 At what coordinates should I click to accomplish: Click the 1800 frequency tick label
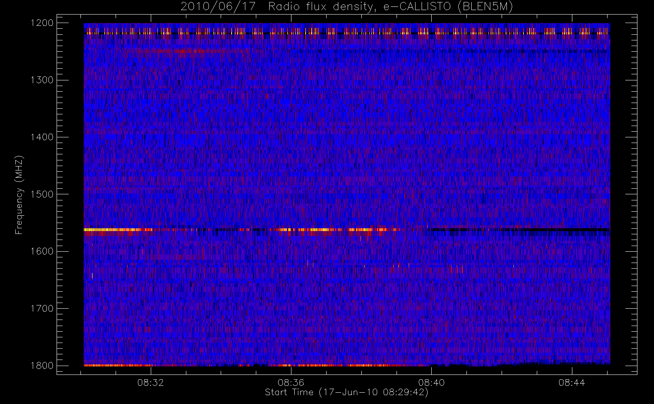tap(42, 366)
